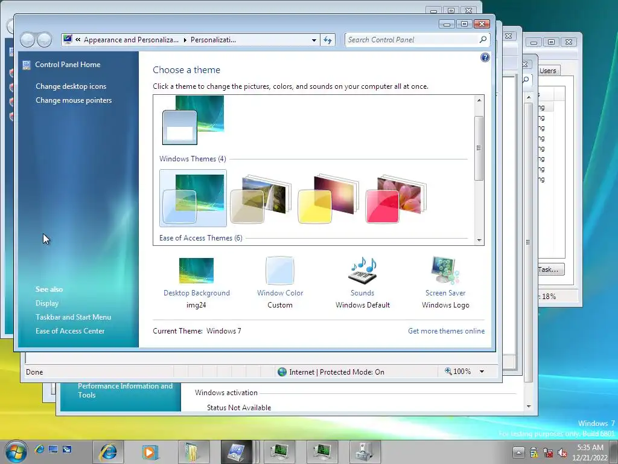Click the 100% zoom button in status bar
This screenshot has height=464, width=618.
point(458,372)
